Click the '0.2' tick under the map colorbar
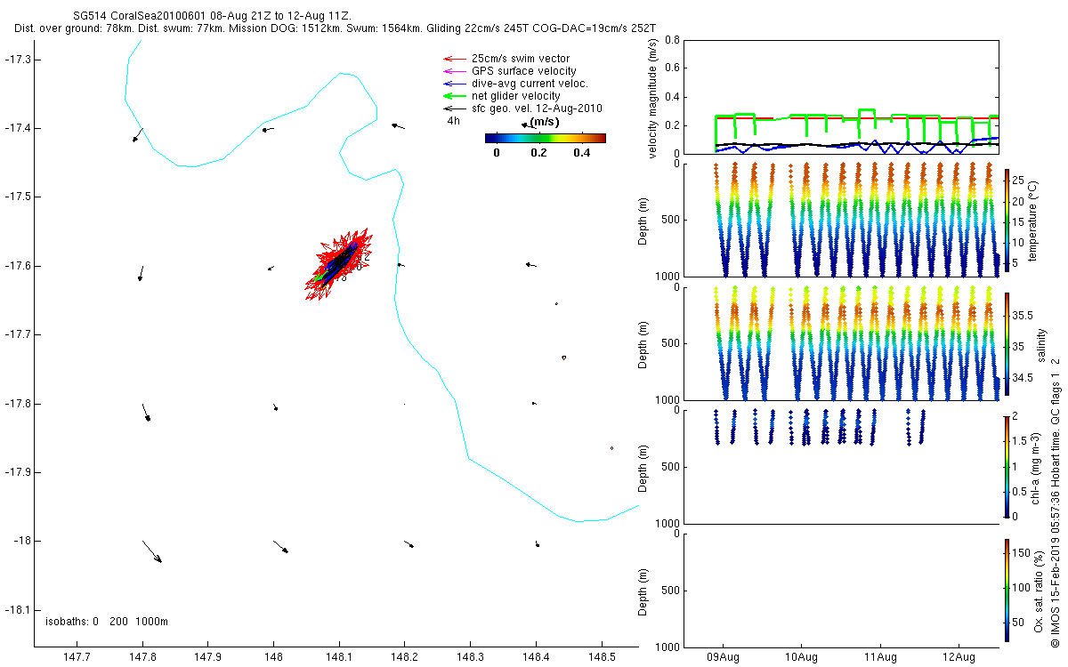 pyautogui.click(x=539, y=153)
